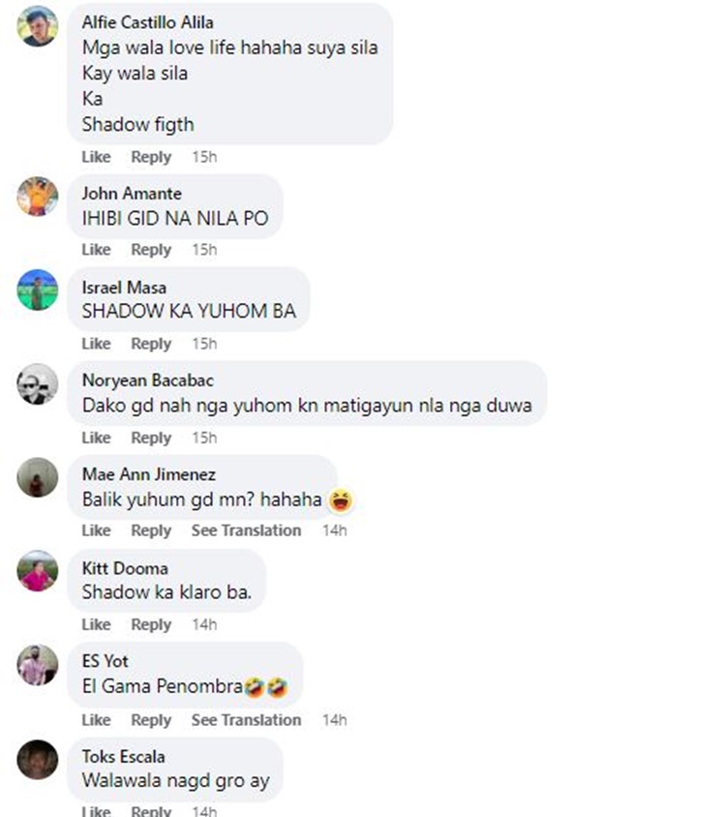Viewport: 726px width, 817px height.
Task: Open John Amante's avatar thumbnail
Action: click(x=38, y=197)
